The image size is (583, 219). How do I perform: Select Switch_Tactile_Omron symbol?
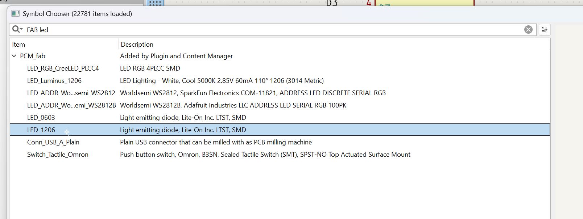(x=58, y=155)
